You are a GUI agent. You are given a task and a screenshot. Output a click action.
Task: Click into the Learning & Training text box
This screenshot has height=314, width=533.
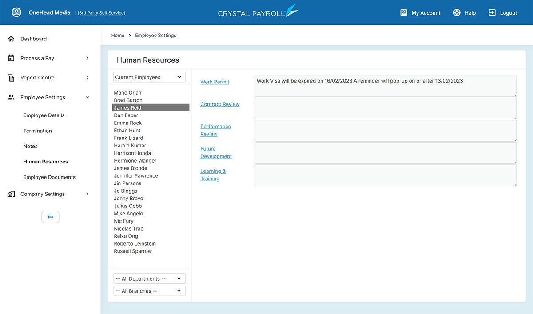386,175
